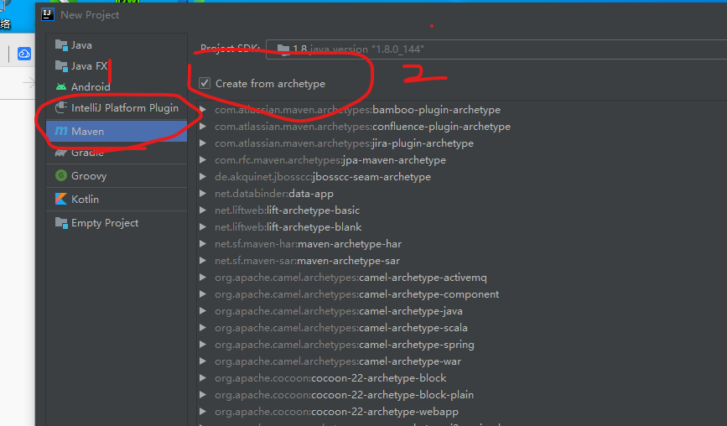This screenshot has height=426, width=727.
Task: Click the blue cloud icon behind the dialog
Action: (x=24, y=54)
